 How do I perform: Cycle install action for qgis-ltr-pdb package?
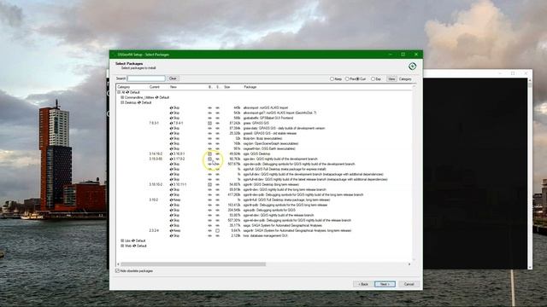pos(171,205)
